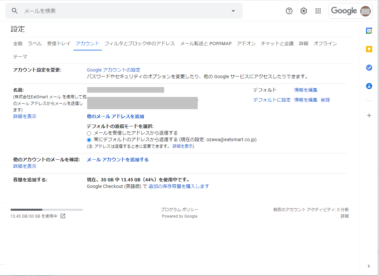Select always reply from default address
Screen dimensions: 379x276
click(89, 139)
